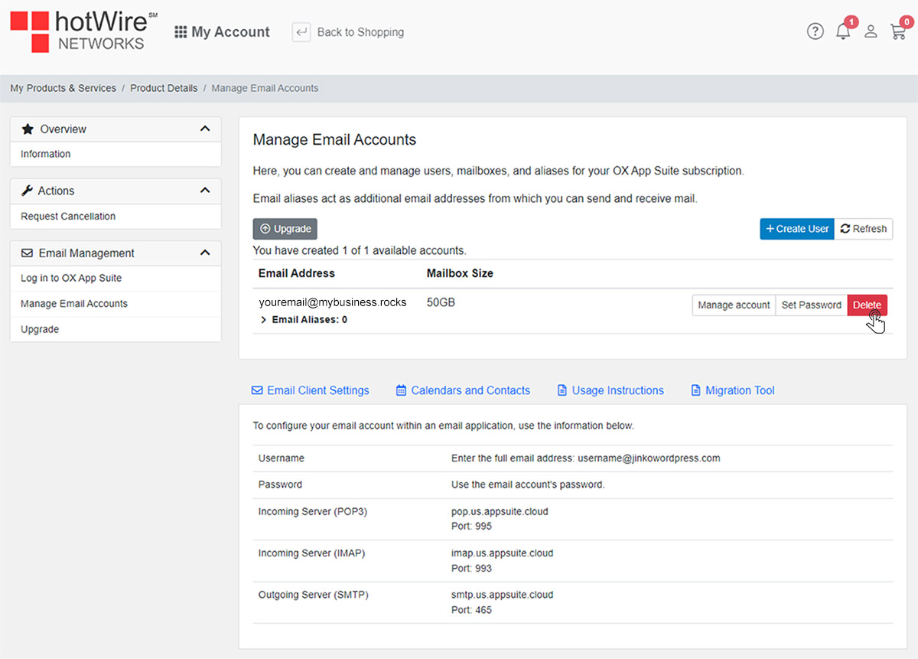Image resolution: width=918 pixels, height=659 pixels.
Task: Click the My Account heading
Action: click(230, 32)
